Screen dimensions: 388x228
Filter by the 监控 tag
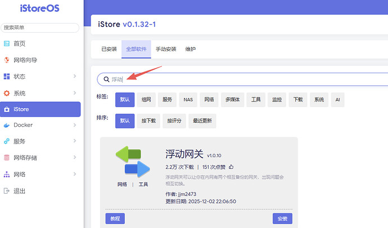[x=277, y=100]
